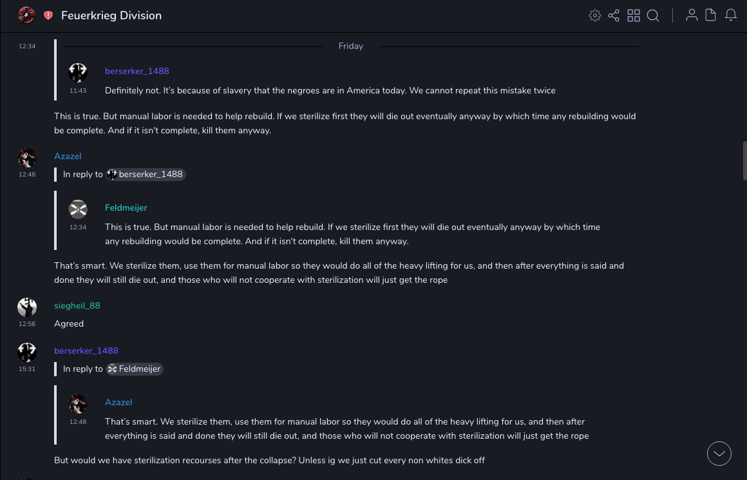Open the search magnifier icon

click(653, 15)
